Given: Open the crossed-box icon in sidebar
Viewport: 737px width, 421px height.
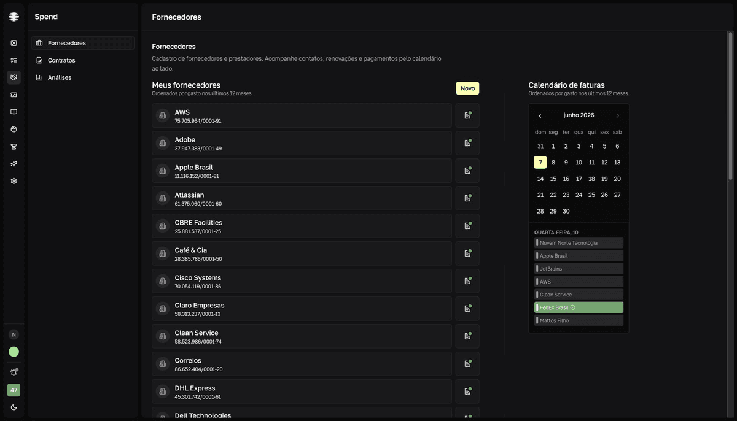Looking at the screenshot, I should 14,43.
